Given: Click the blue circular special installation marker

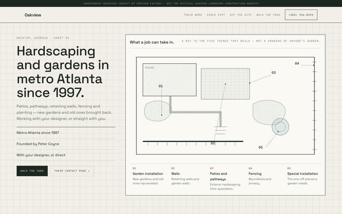Looking at the screenshot, I should (x=280, y=127).
